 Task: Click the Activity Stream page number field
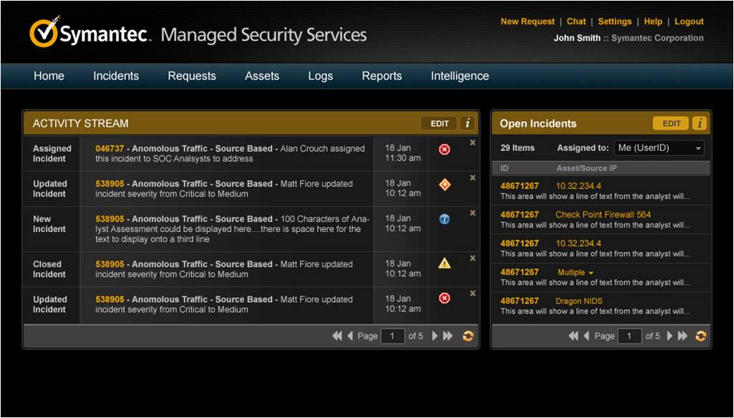coord(392,336)
